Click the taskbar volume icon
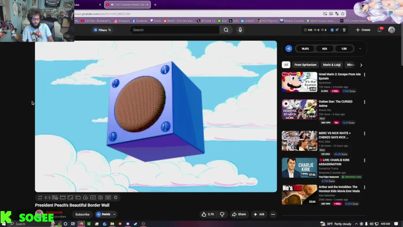This screenshot has width=403, height=227. pyautogui.click(x=371, y=224)
